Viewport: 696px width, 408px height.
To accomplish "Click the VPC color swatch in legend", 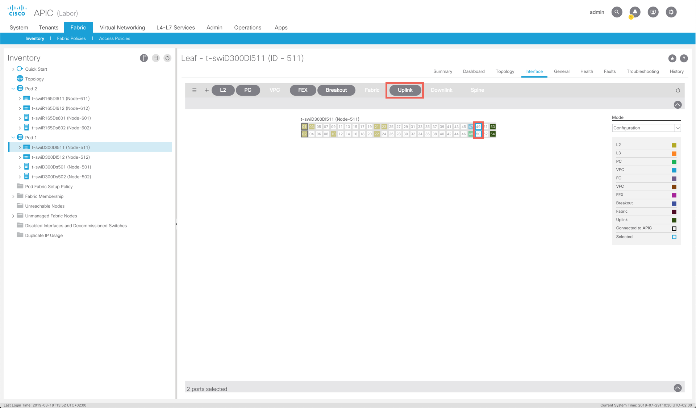I will click(x=674, y=170).
